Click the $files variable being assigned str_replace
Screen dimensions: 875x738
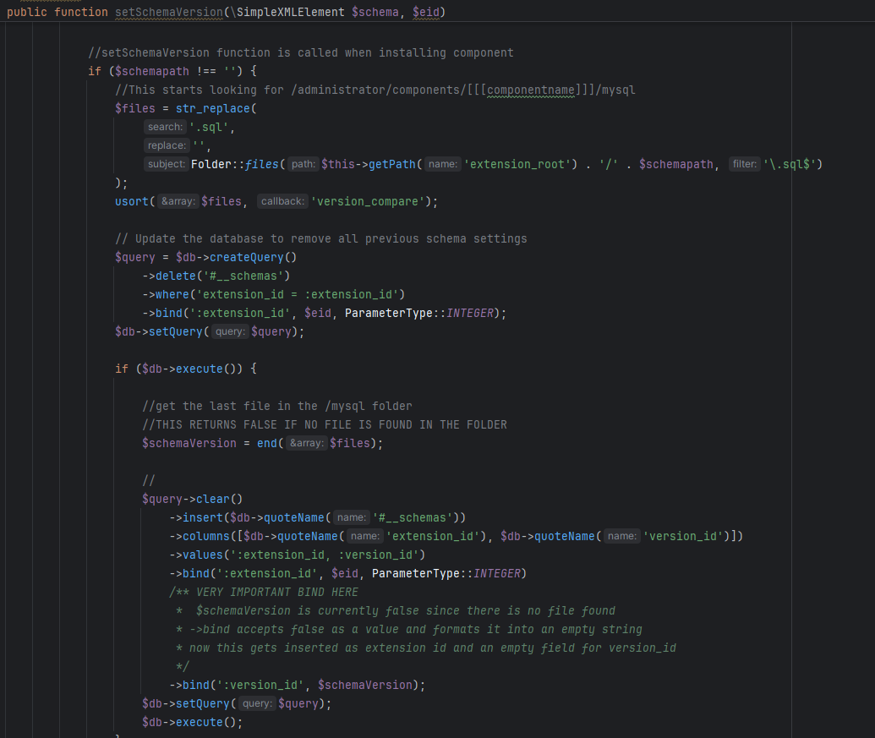pos(135,109)
